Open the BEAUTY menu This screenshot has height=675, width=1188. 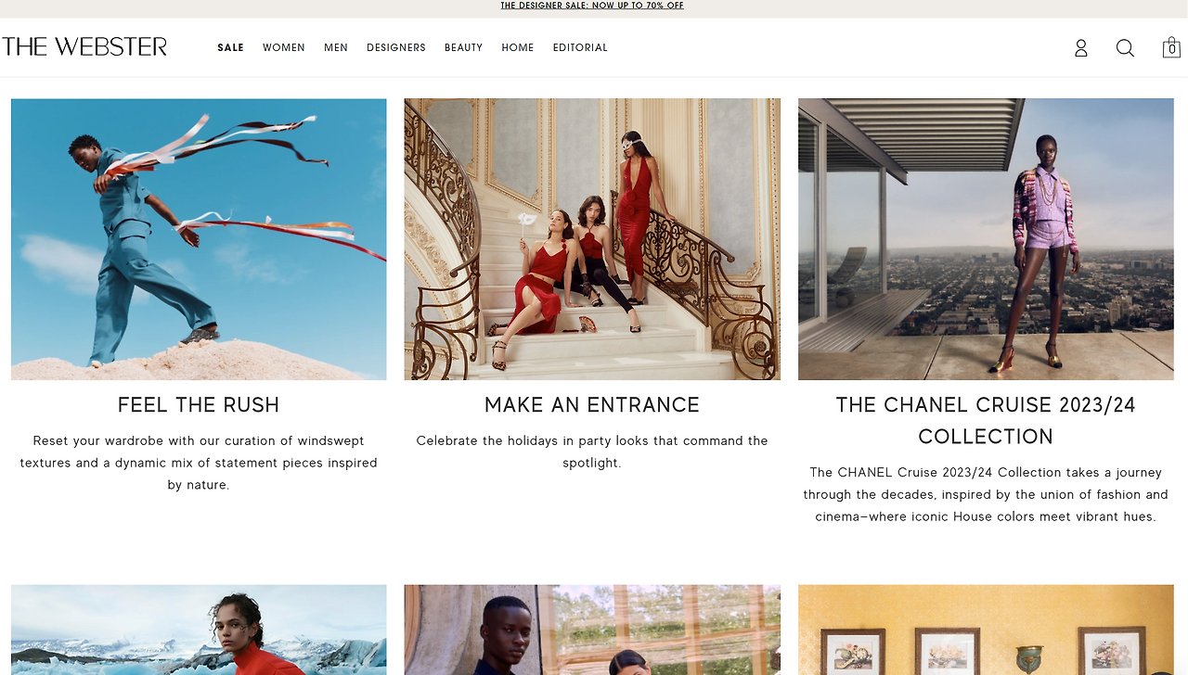[463, 47]
